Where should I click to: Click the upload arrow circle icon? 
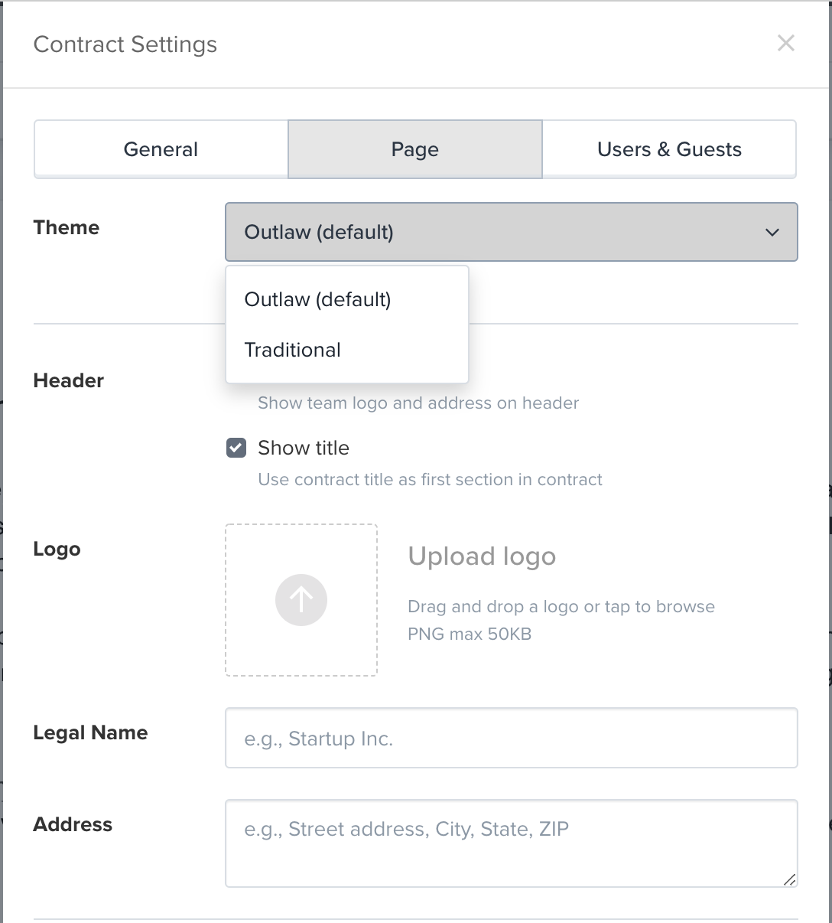pos(301,600)
